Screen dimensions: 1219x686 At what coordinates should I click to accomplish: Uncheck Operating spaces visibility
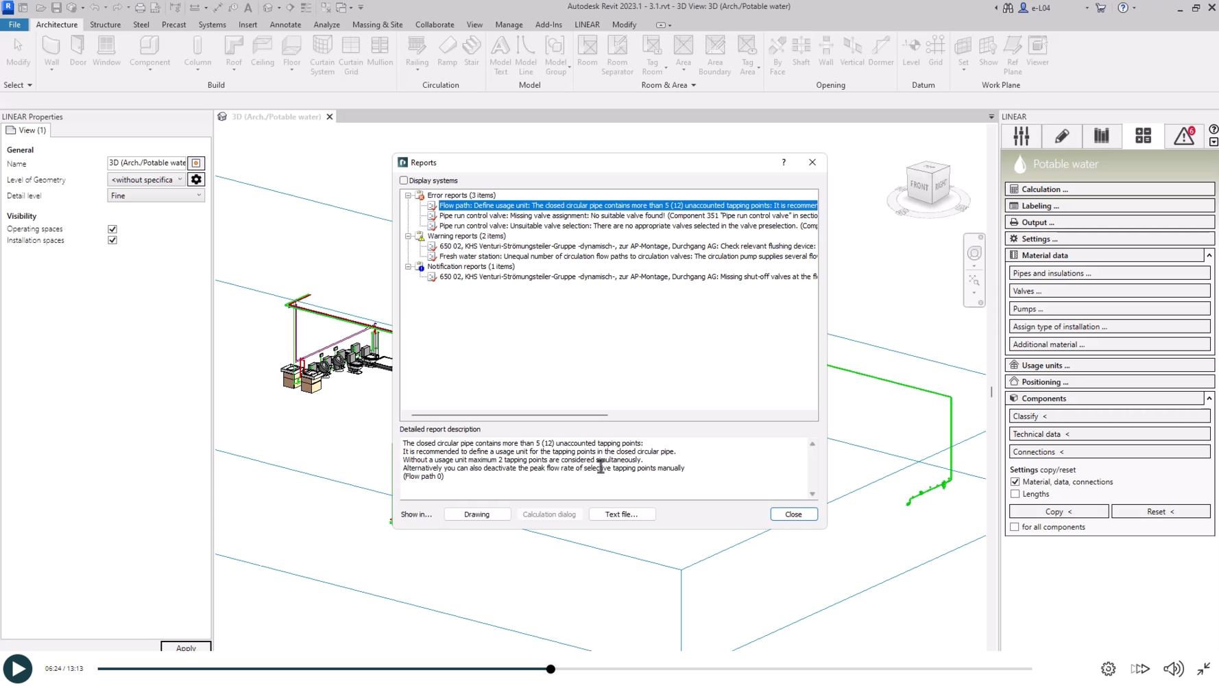112,229
